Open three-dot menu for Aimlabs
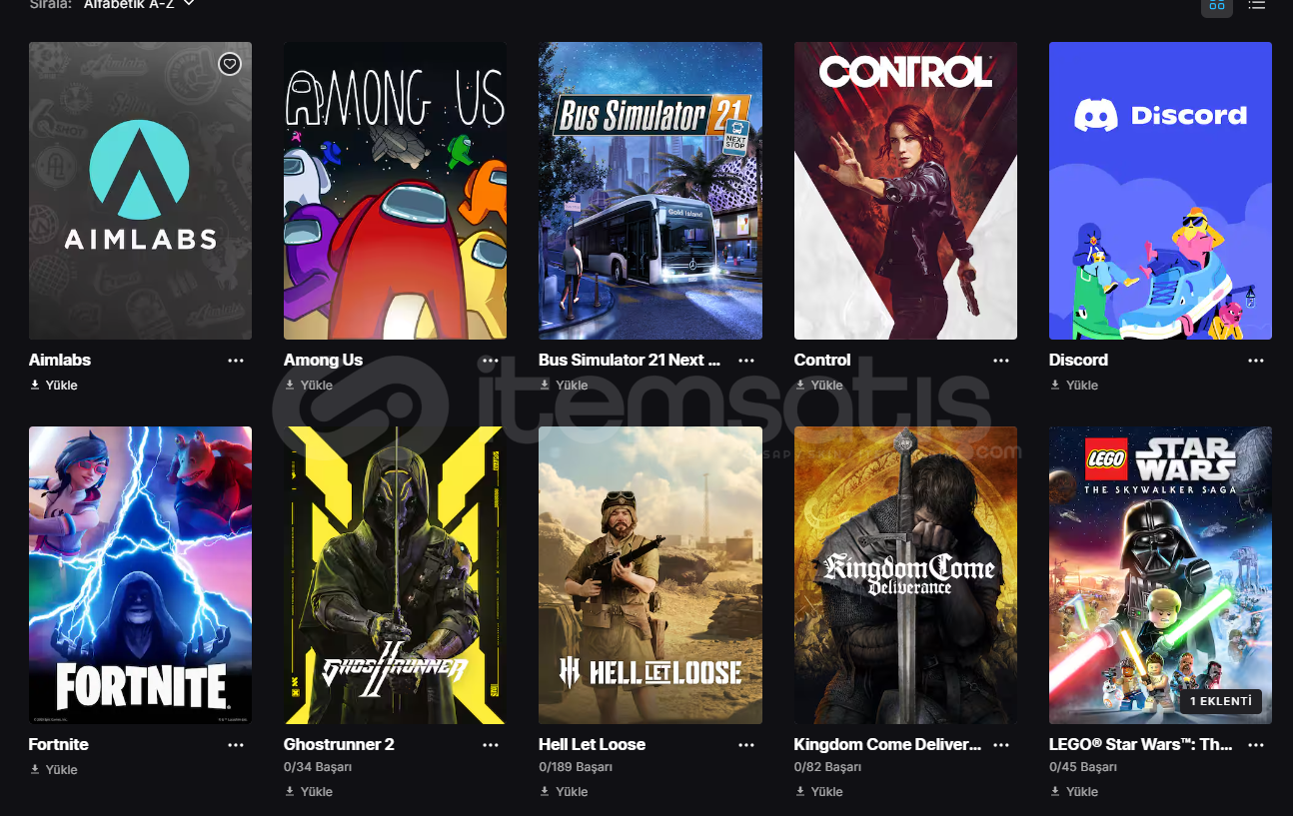The image size is (1293, 816). coord(236,361)
